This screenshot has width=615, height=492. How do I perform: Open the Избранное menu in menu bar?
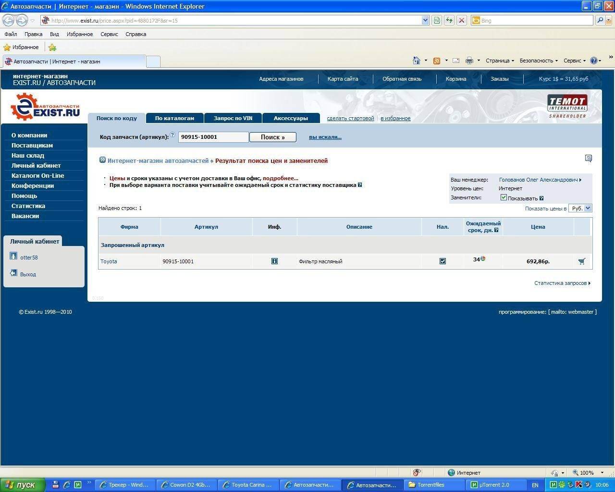[x=80, y=34]
